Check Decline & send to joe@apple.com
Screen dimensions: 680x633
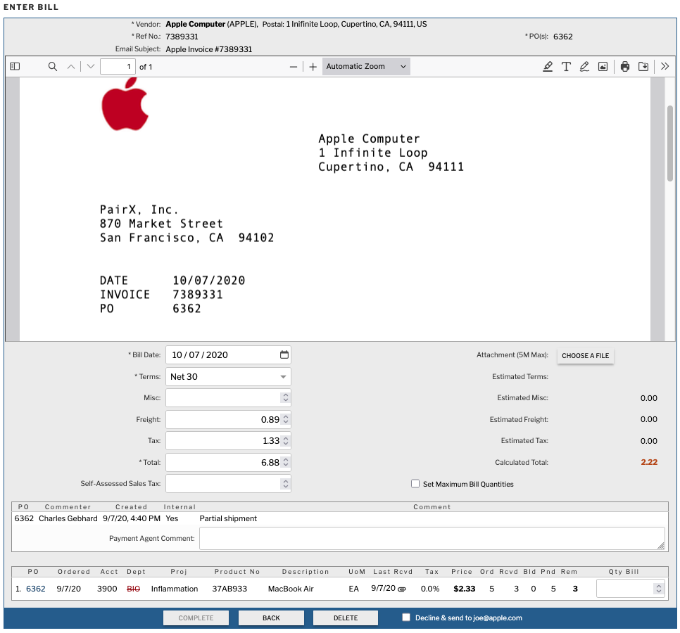[405, 618]
